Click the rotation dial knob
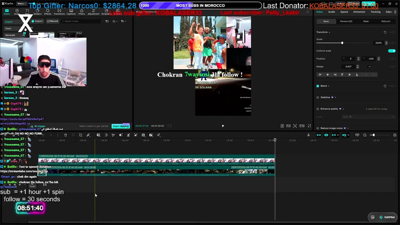The width and height of the screenshot is (400, 225). click(x=369, y=67)
